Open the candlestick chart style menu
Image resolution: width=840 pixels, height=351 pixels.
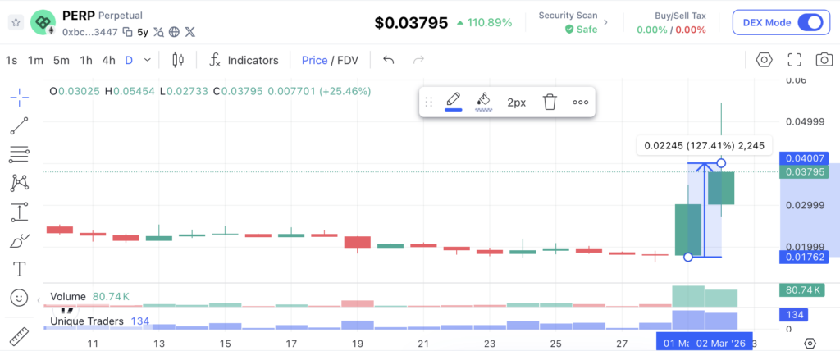click(178, 60)
